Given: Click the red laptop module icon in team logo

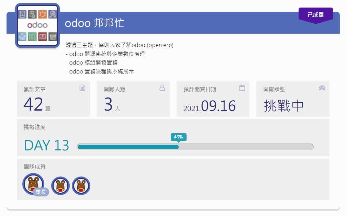Looking at the screenshot, I should (x=43, y=36).
